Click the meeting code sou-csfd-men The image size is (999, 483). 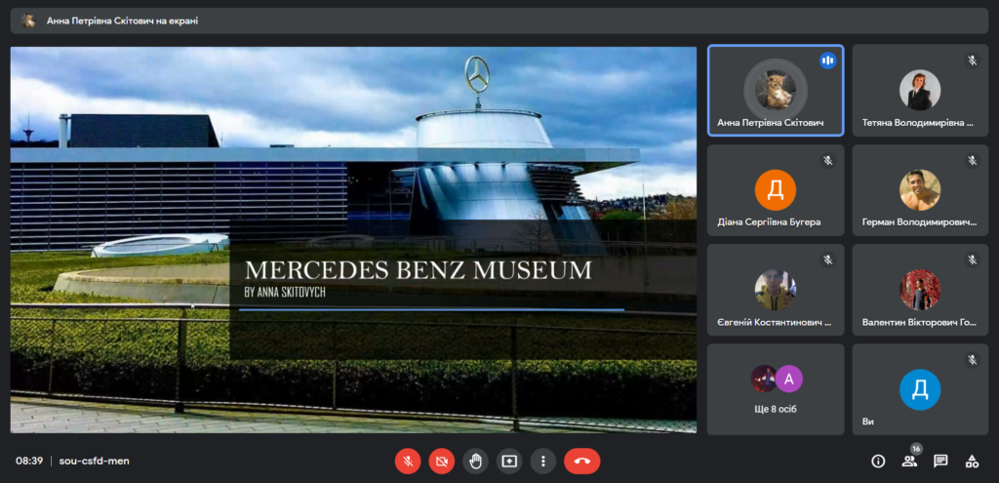tap(94, 461)
